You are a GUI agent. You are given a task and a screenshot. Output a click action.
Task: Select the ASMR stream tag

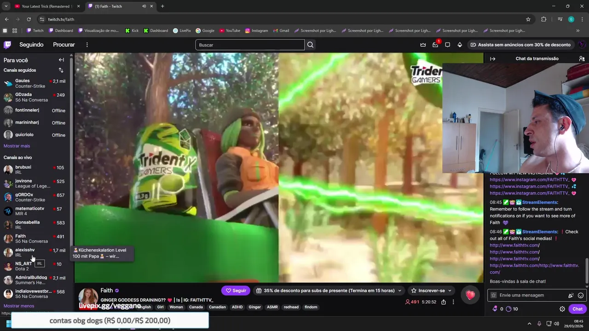(x=272, y=307)
